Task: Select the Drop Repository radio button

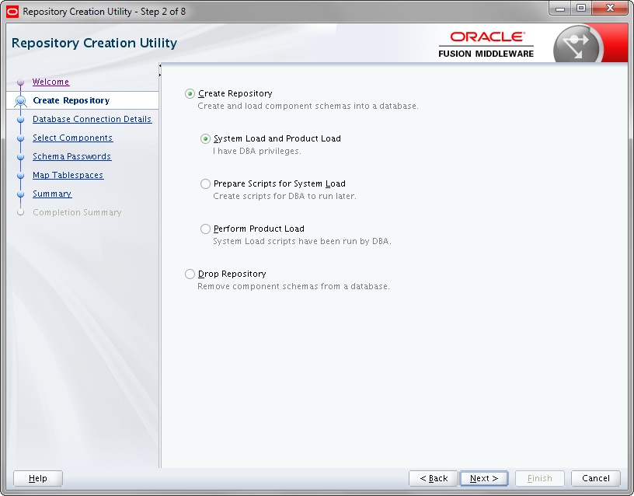Action: tap(190, 274)
